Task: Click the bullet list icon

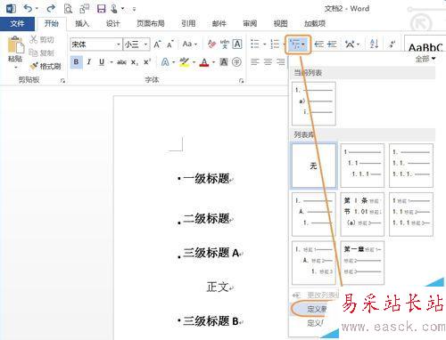Action: [x=255, y=45]
